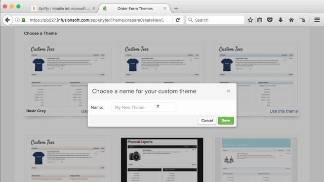Select the Basic Grey theme thumbnail
Screen dimensions: 324x182
point(68,75)
